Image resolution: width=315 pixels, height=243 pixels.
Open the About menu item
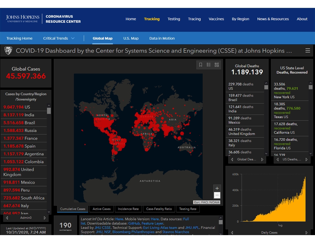(302, 19)
